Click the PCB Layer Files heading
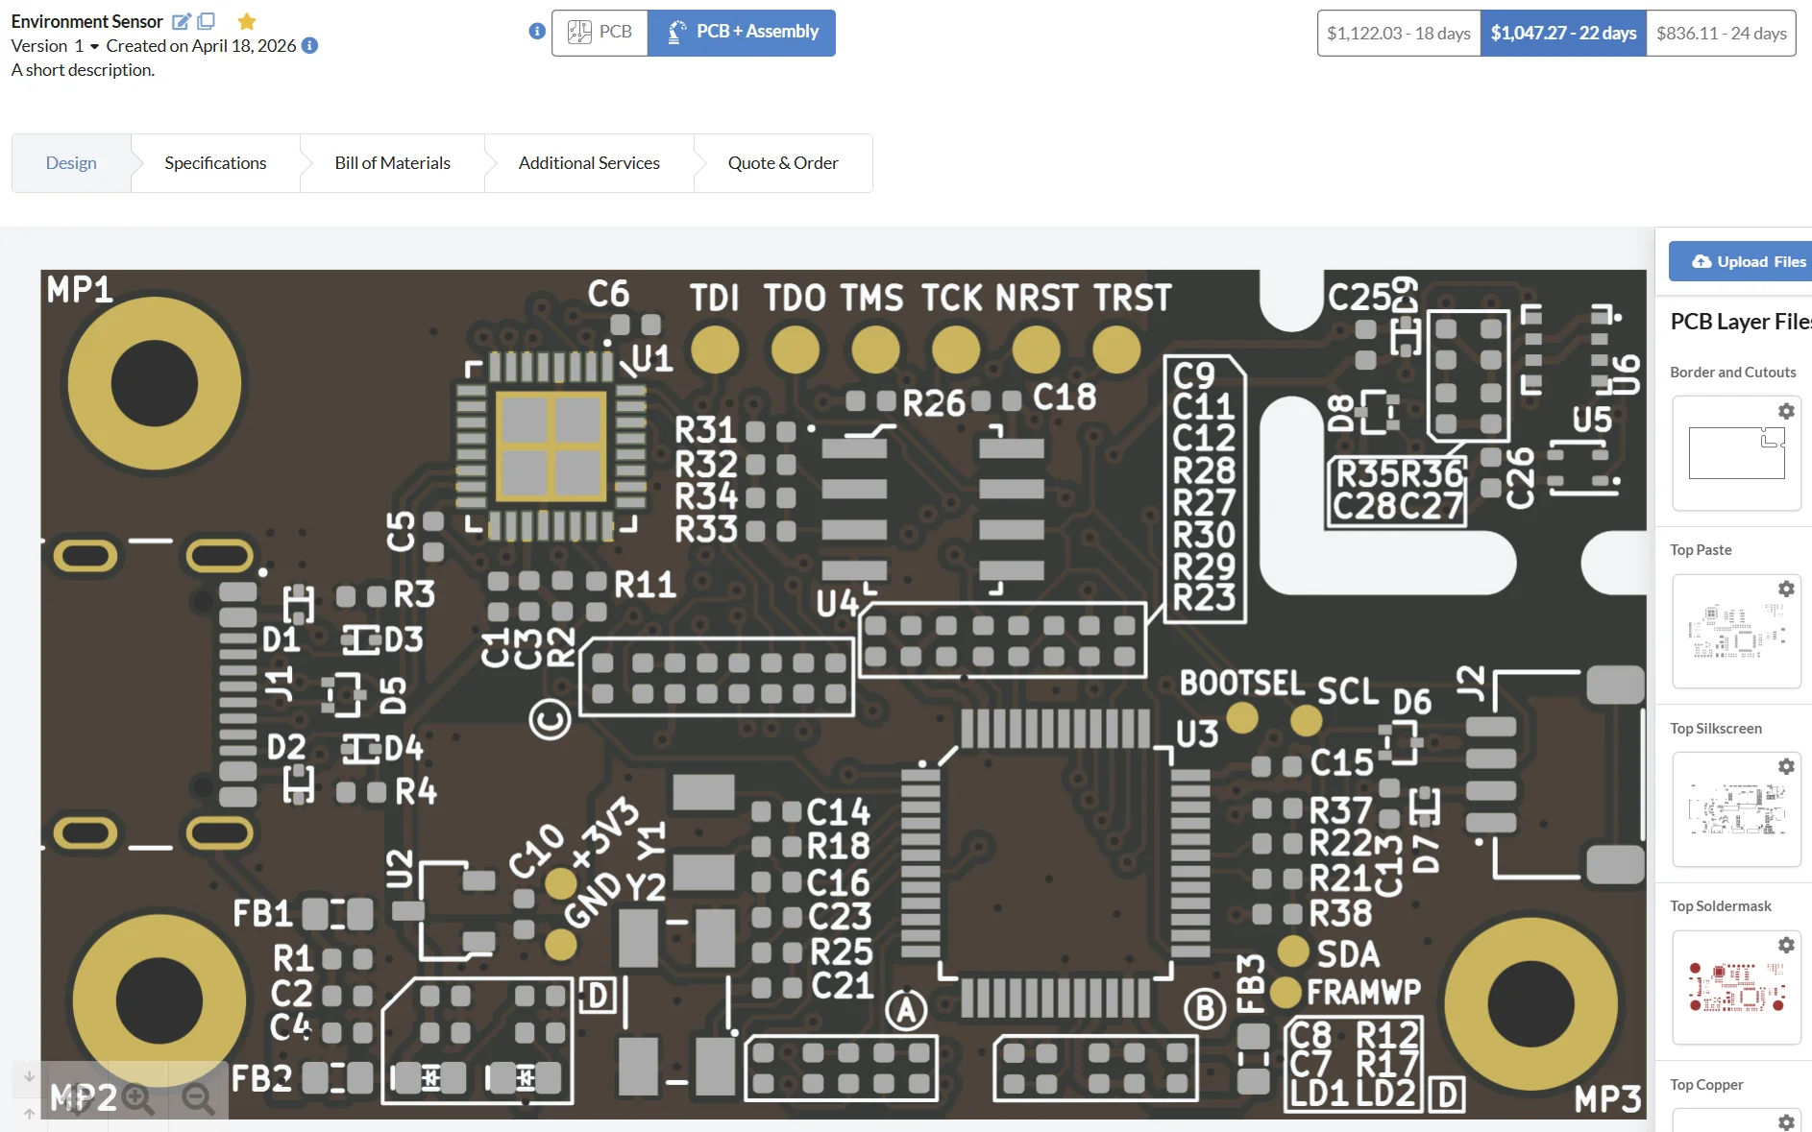Viewport: 1812px width, 1132px height. point(1741,322)
